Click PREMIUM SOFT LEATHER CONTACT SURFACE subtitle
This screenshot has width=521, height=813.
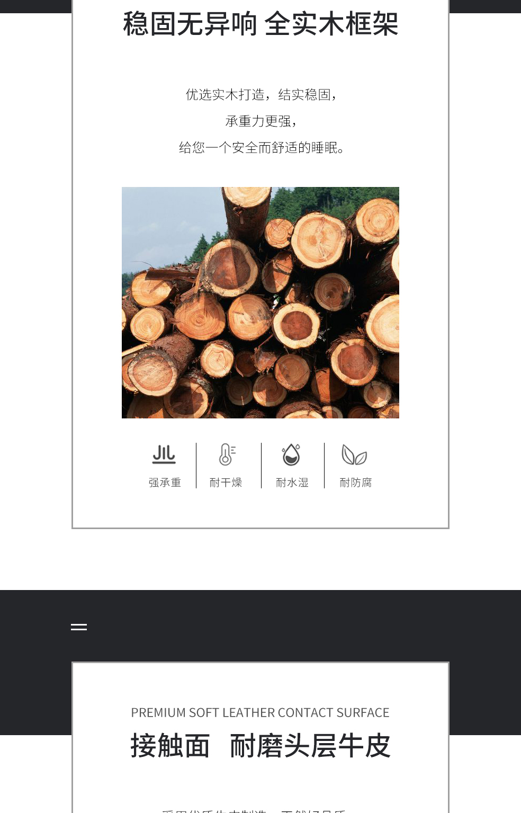coord(260,713)
